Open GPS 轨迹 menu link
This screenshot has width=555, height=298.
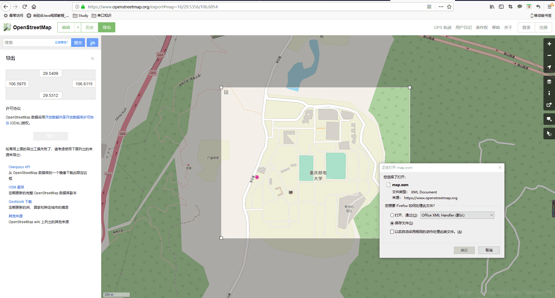click(x=443, y=27)
